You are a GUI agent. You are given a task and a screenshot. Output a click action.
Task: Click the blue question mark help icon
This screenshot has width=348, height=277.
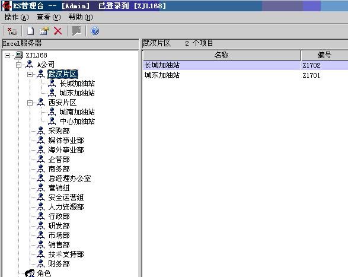[95, 31]
